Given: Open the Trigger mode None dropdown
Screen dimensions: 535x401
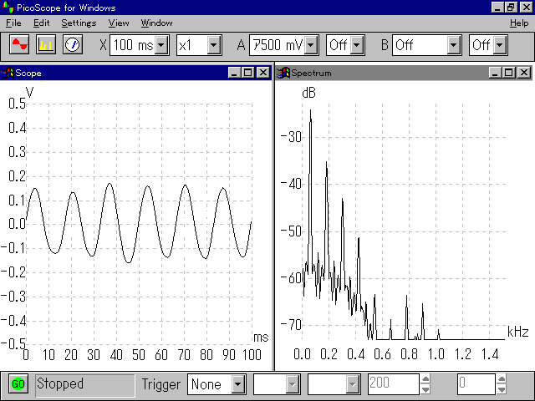Looking at the screenshot, I should [237, 384].
